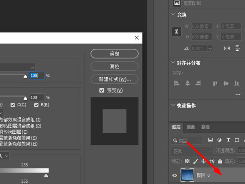
Task: Collapse the 对齐并分布 section
Action: (x=173, y=63)
